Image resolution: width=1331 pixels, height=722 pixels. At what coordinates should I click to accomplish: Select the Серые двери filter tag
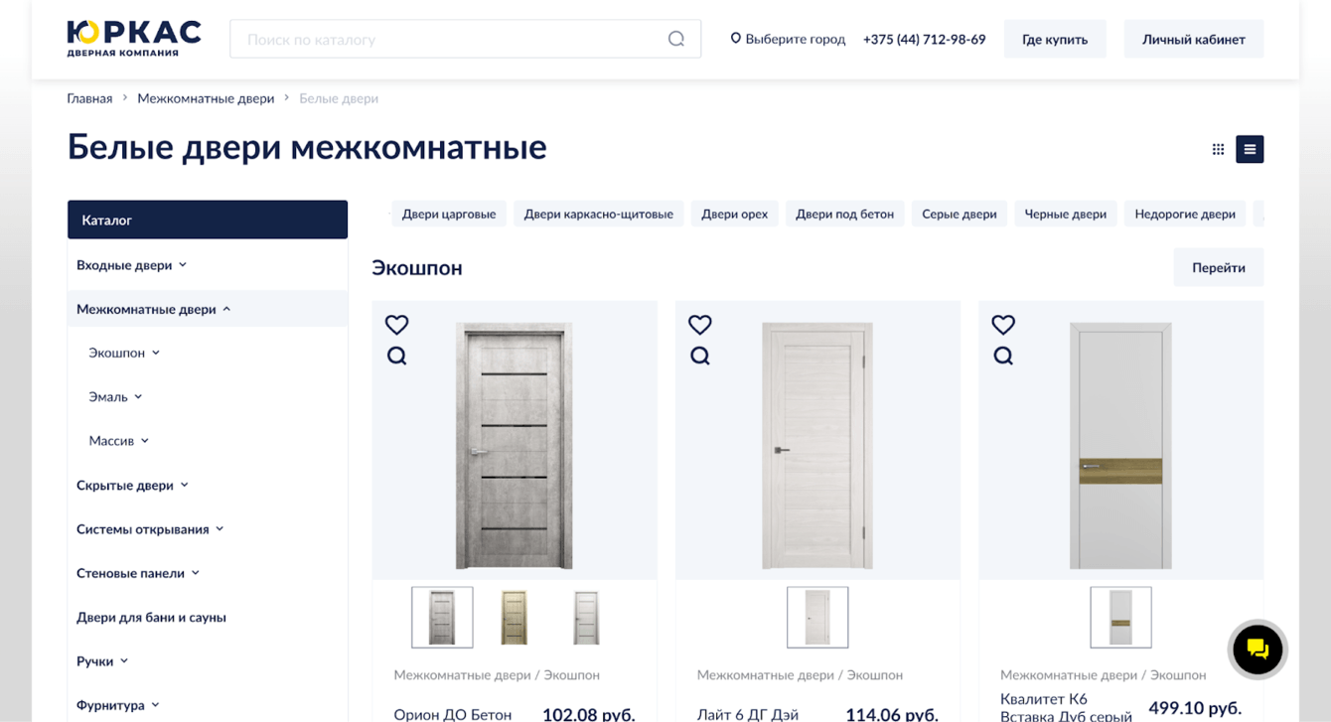click(960, 214)
